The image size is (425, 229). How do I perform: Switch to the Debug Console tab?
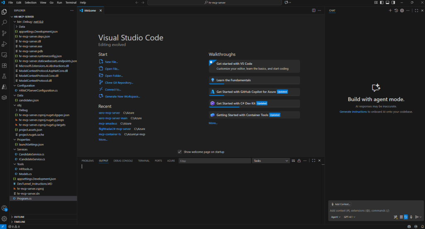[123, 161]
